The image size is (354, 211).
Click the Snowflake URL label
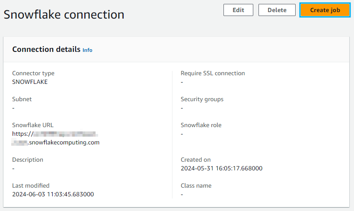(x=33, y=125)
